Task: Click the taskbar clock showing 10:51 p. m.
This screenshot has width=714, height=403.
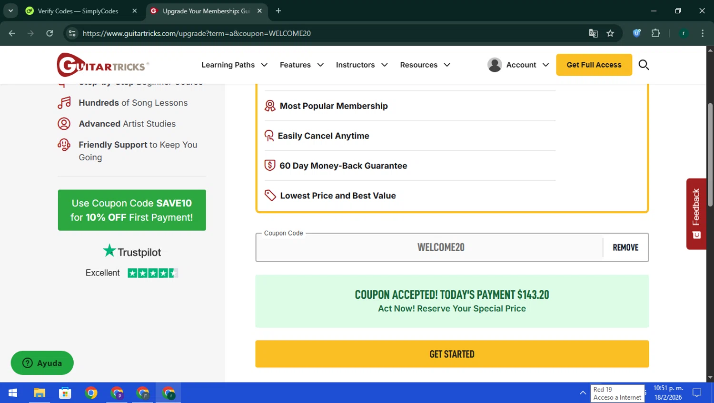Action: click(668, 393)
